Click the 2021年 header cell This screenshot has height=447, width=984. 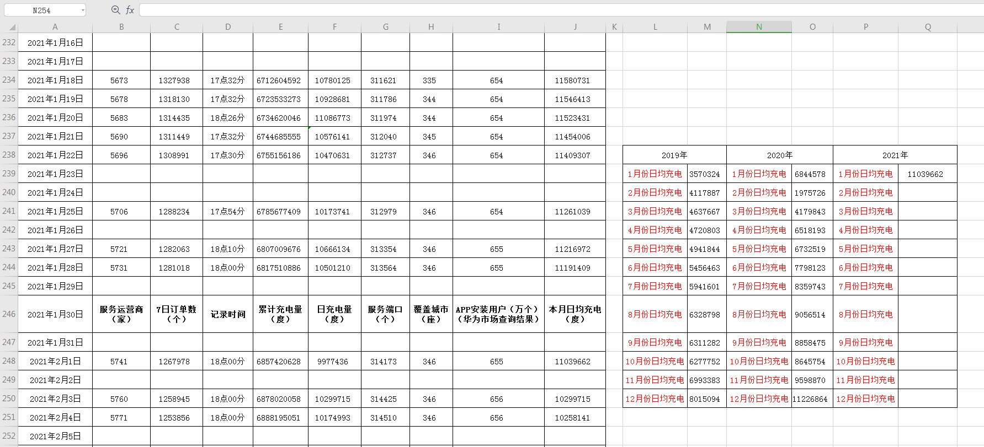[x=895, y=155]
